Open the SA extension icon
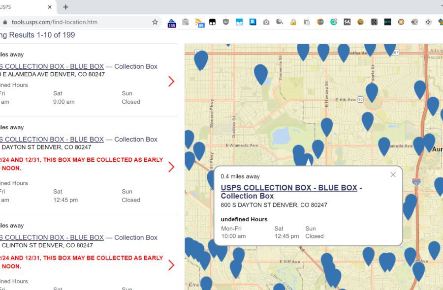 pyautogui.click(x=347, y=22)
